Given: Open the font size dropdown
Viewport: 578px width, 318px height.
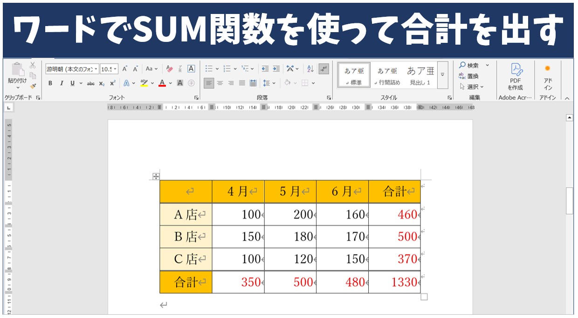Looking at the screenshot, I should coord(115,69).
